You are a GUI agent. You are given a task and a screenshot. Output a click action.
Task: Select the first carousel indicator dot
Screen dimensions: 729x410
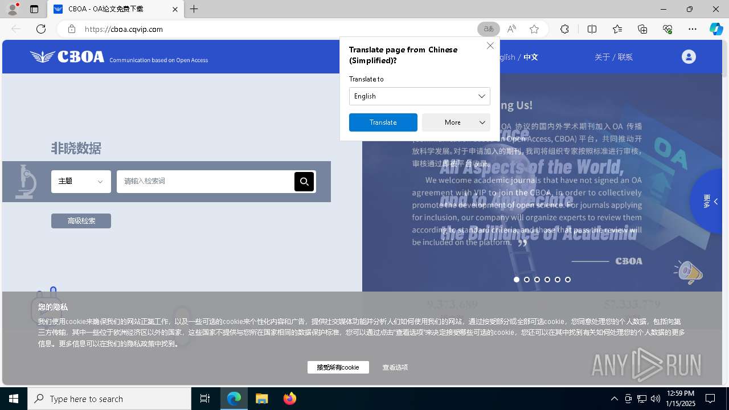[517, 280]
